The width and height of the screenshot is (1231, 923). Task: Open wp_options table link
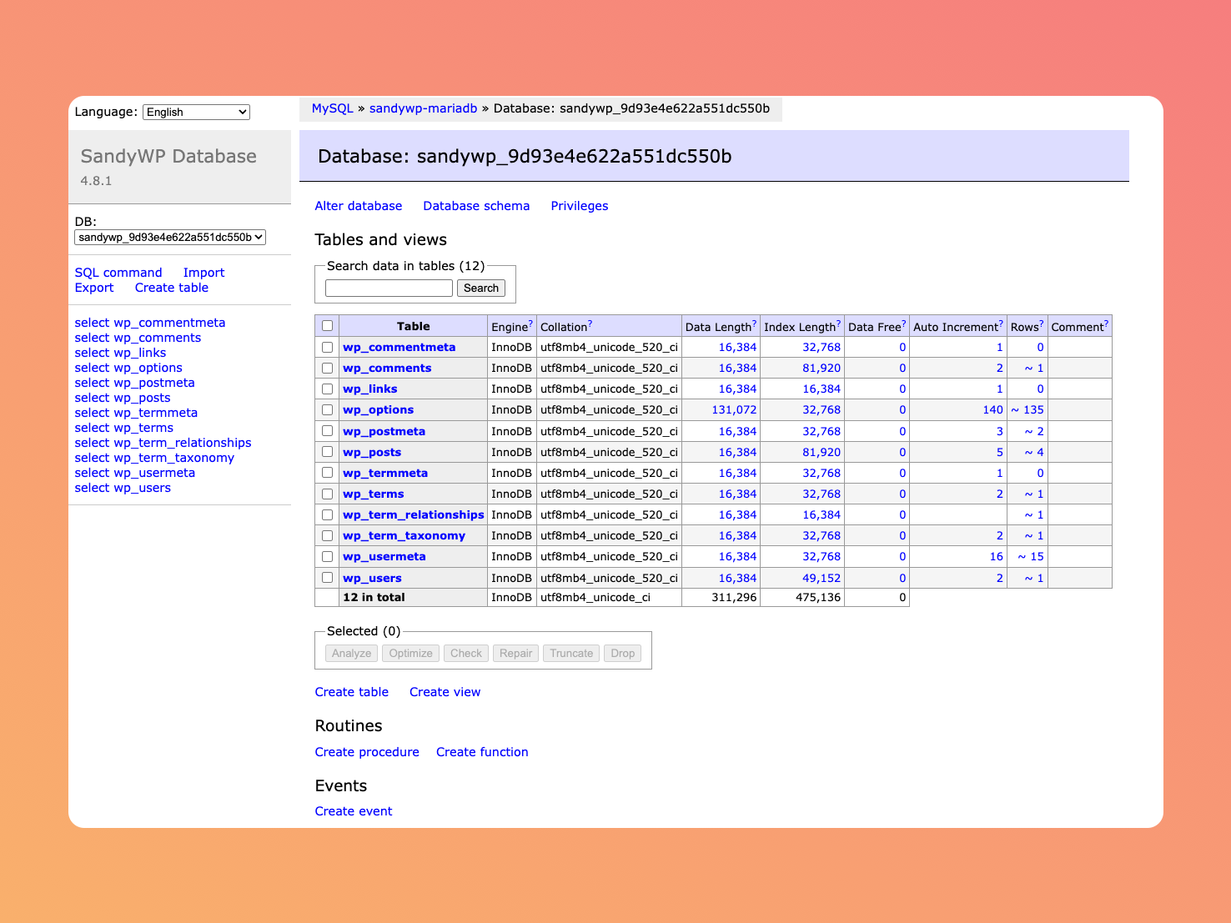click(379, 410)
